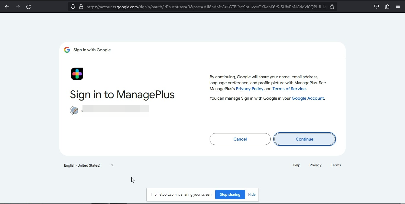
Task: Bookmark this page with the star icon
Action: [x=332, y=7]
